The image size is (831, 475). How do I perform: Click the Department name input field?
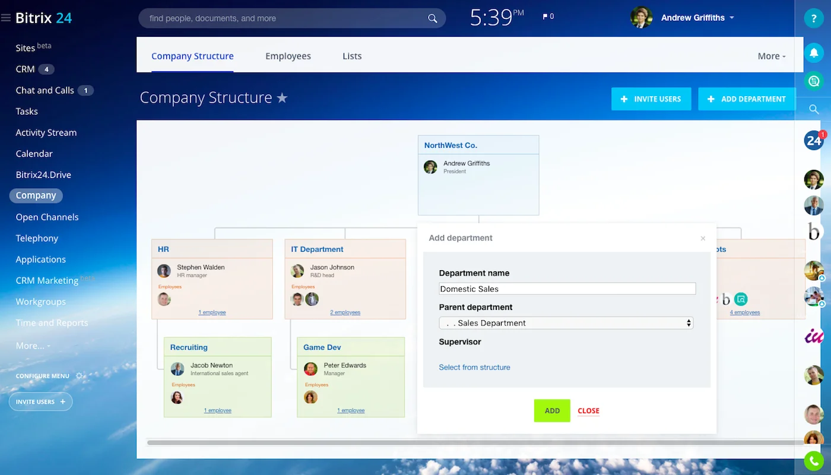click(566, 289)
